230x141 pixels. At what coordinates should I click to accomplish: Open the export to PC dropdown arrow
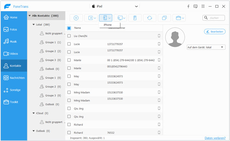pyautogui.click(x=124, y=18)
